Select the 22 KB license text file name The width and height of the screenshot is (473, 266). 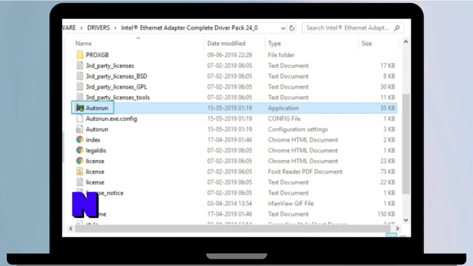point(95,182)
